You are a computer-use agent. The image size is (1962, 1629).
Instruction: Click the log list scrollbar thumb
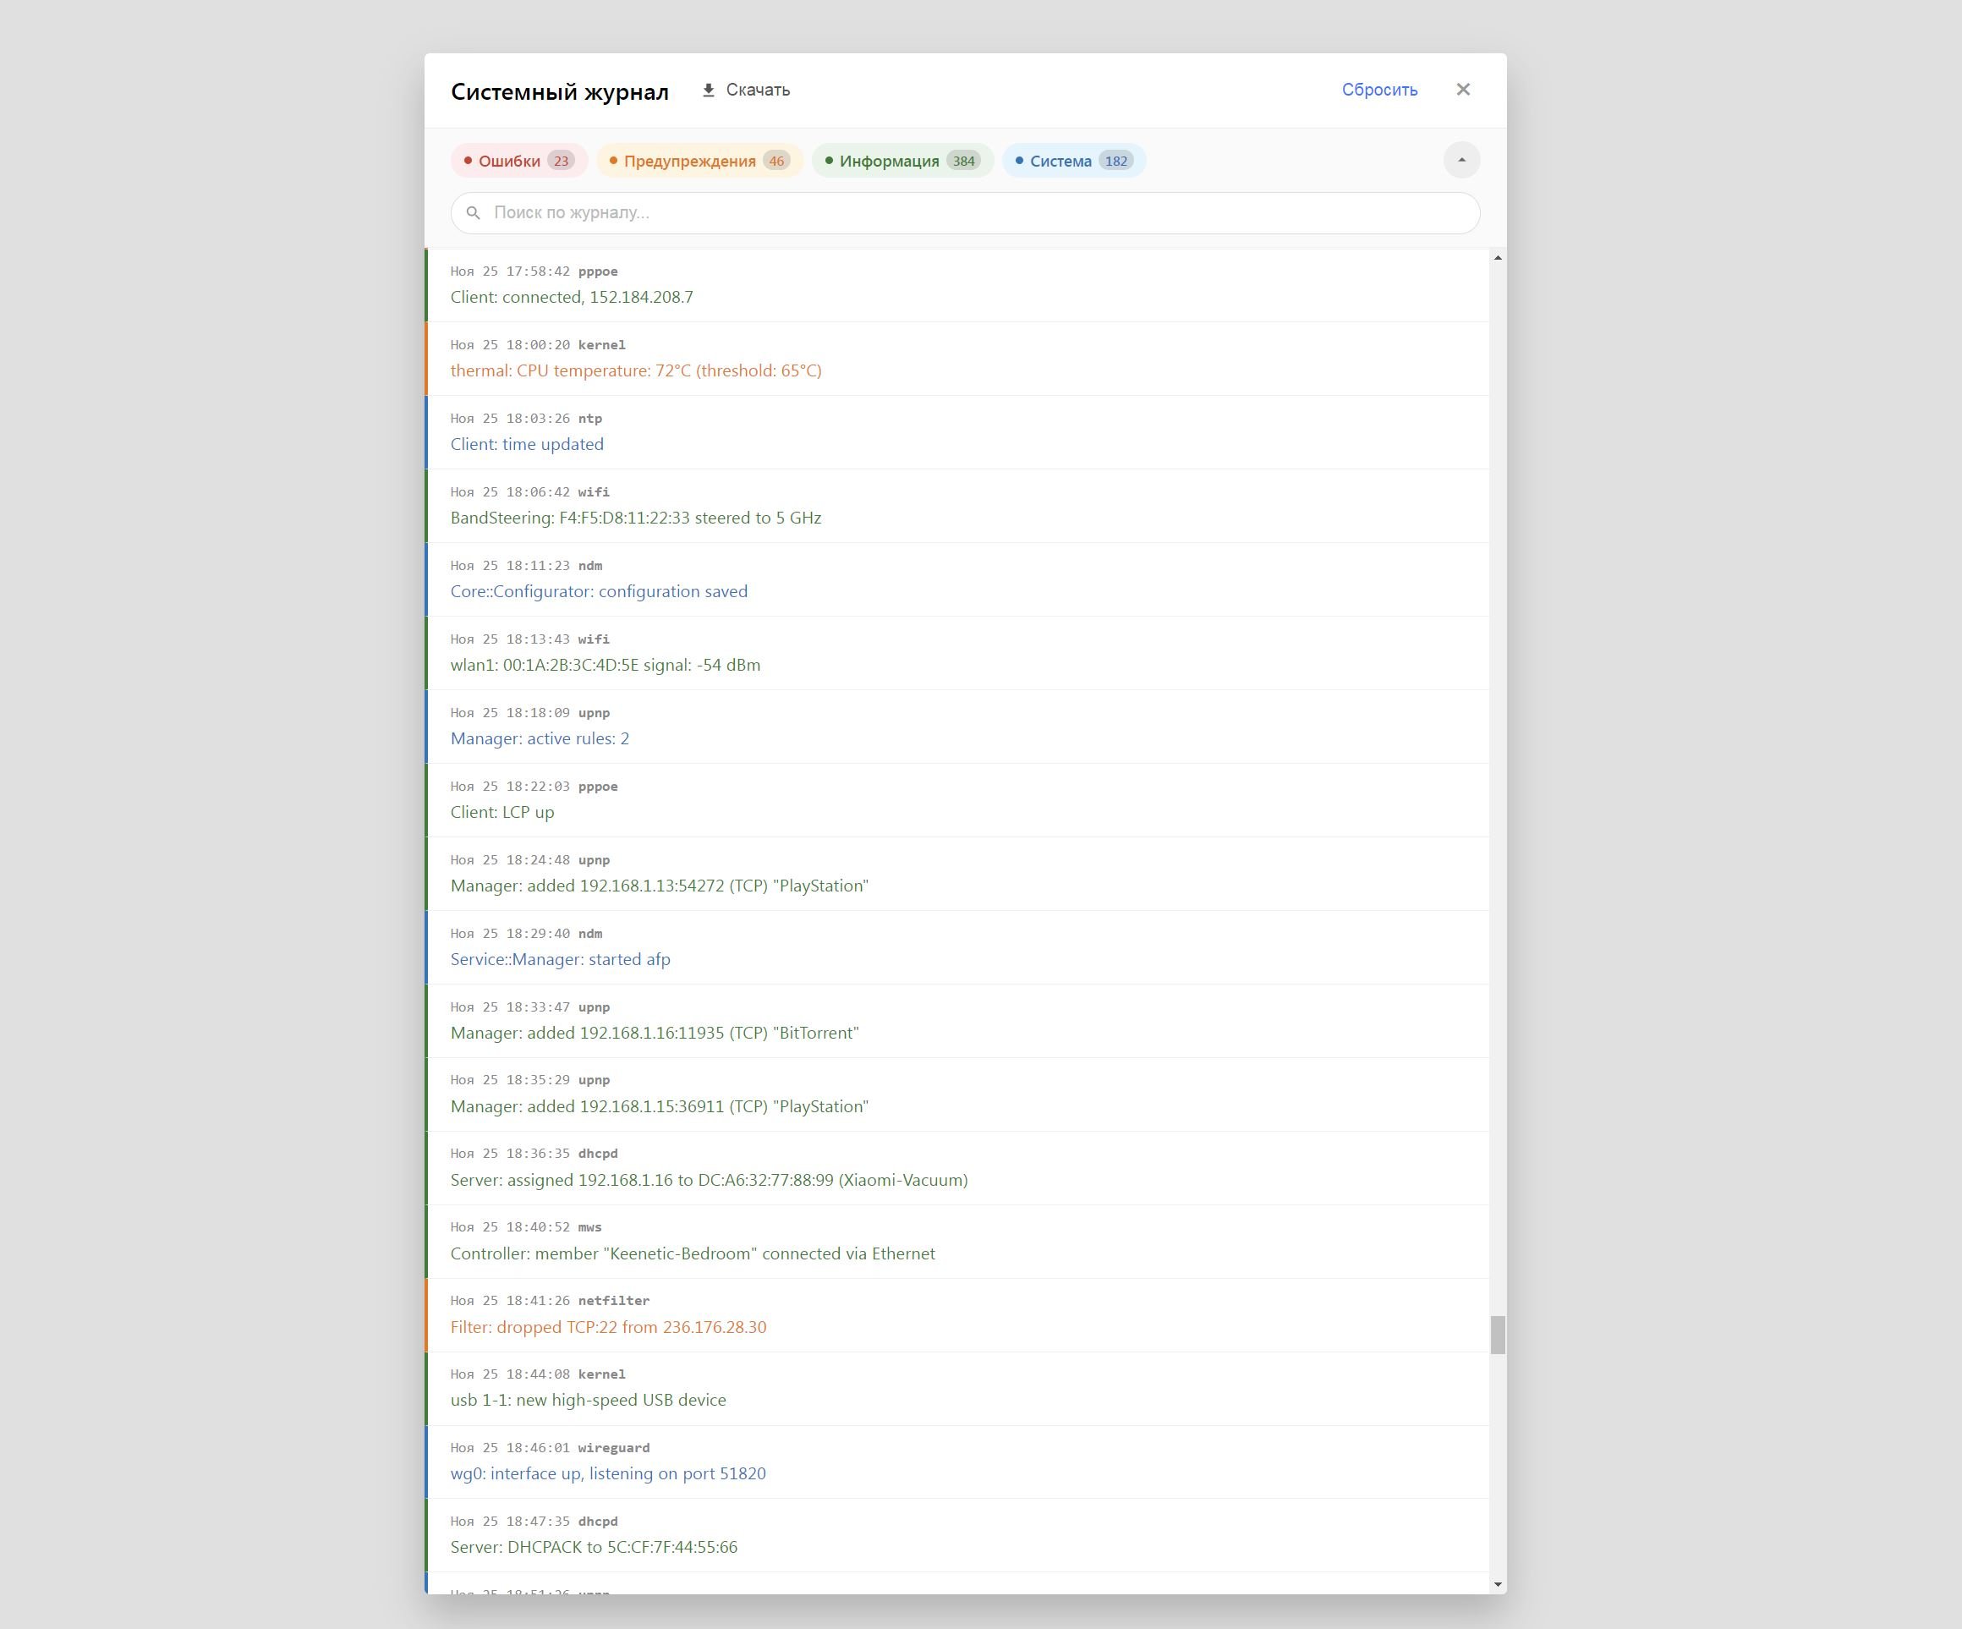[1498, 1334]
